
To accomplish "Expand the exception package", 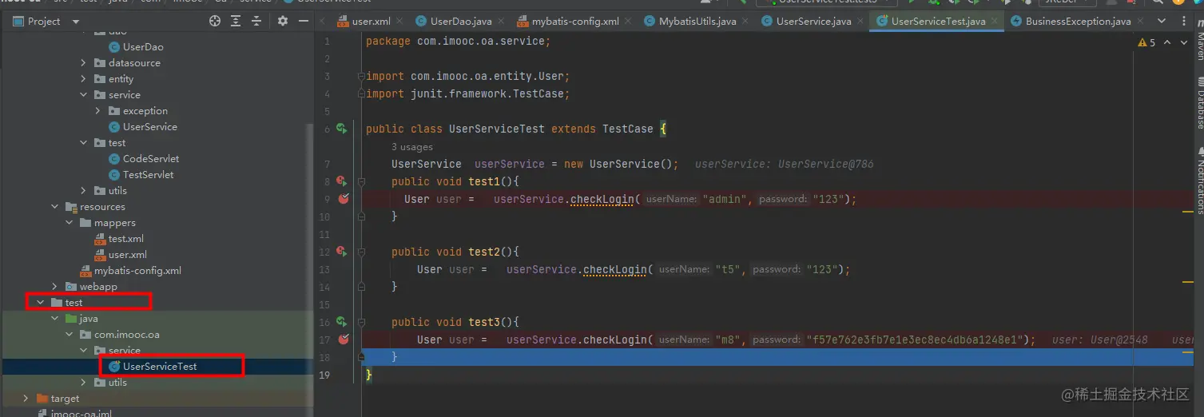I will pos(98,111).
